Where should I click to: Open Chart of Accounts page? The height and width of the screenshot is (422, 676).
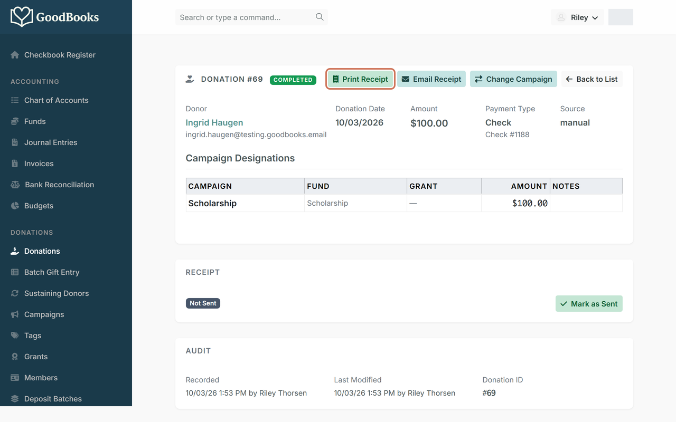[x=66, y=100]
